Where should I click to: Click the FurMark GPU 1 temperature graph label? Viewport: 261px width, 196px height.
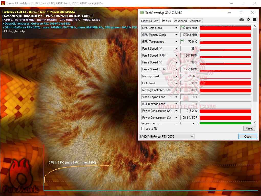(72, 162)
